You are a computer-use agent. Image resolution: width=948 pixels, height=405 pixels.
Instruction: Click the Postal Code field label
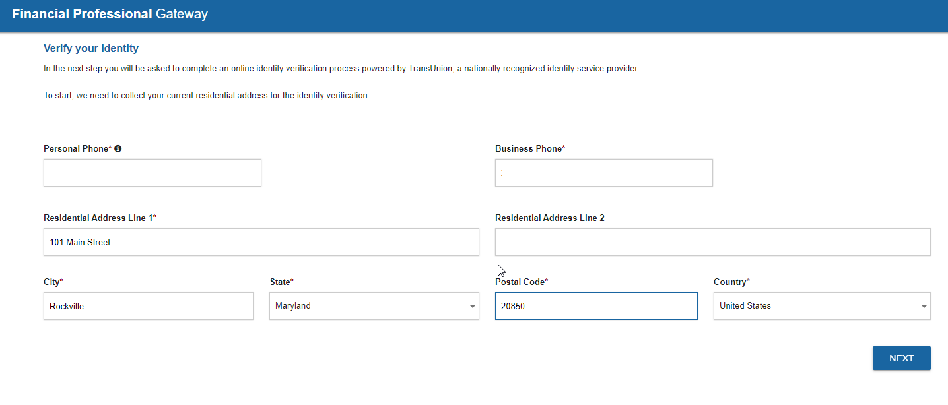click(x=520, y=282)
